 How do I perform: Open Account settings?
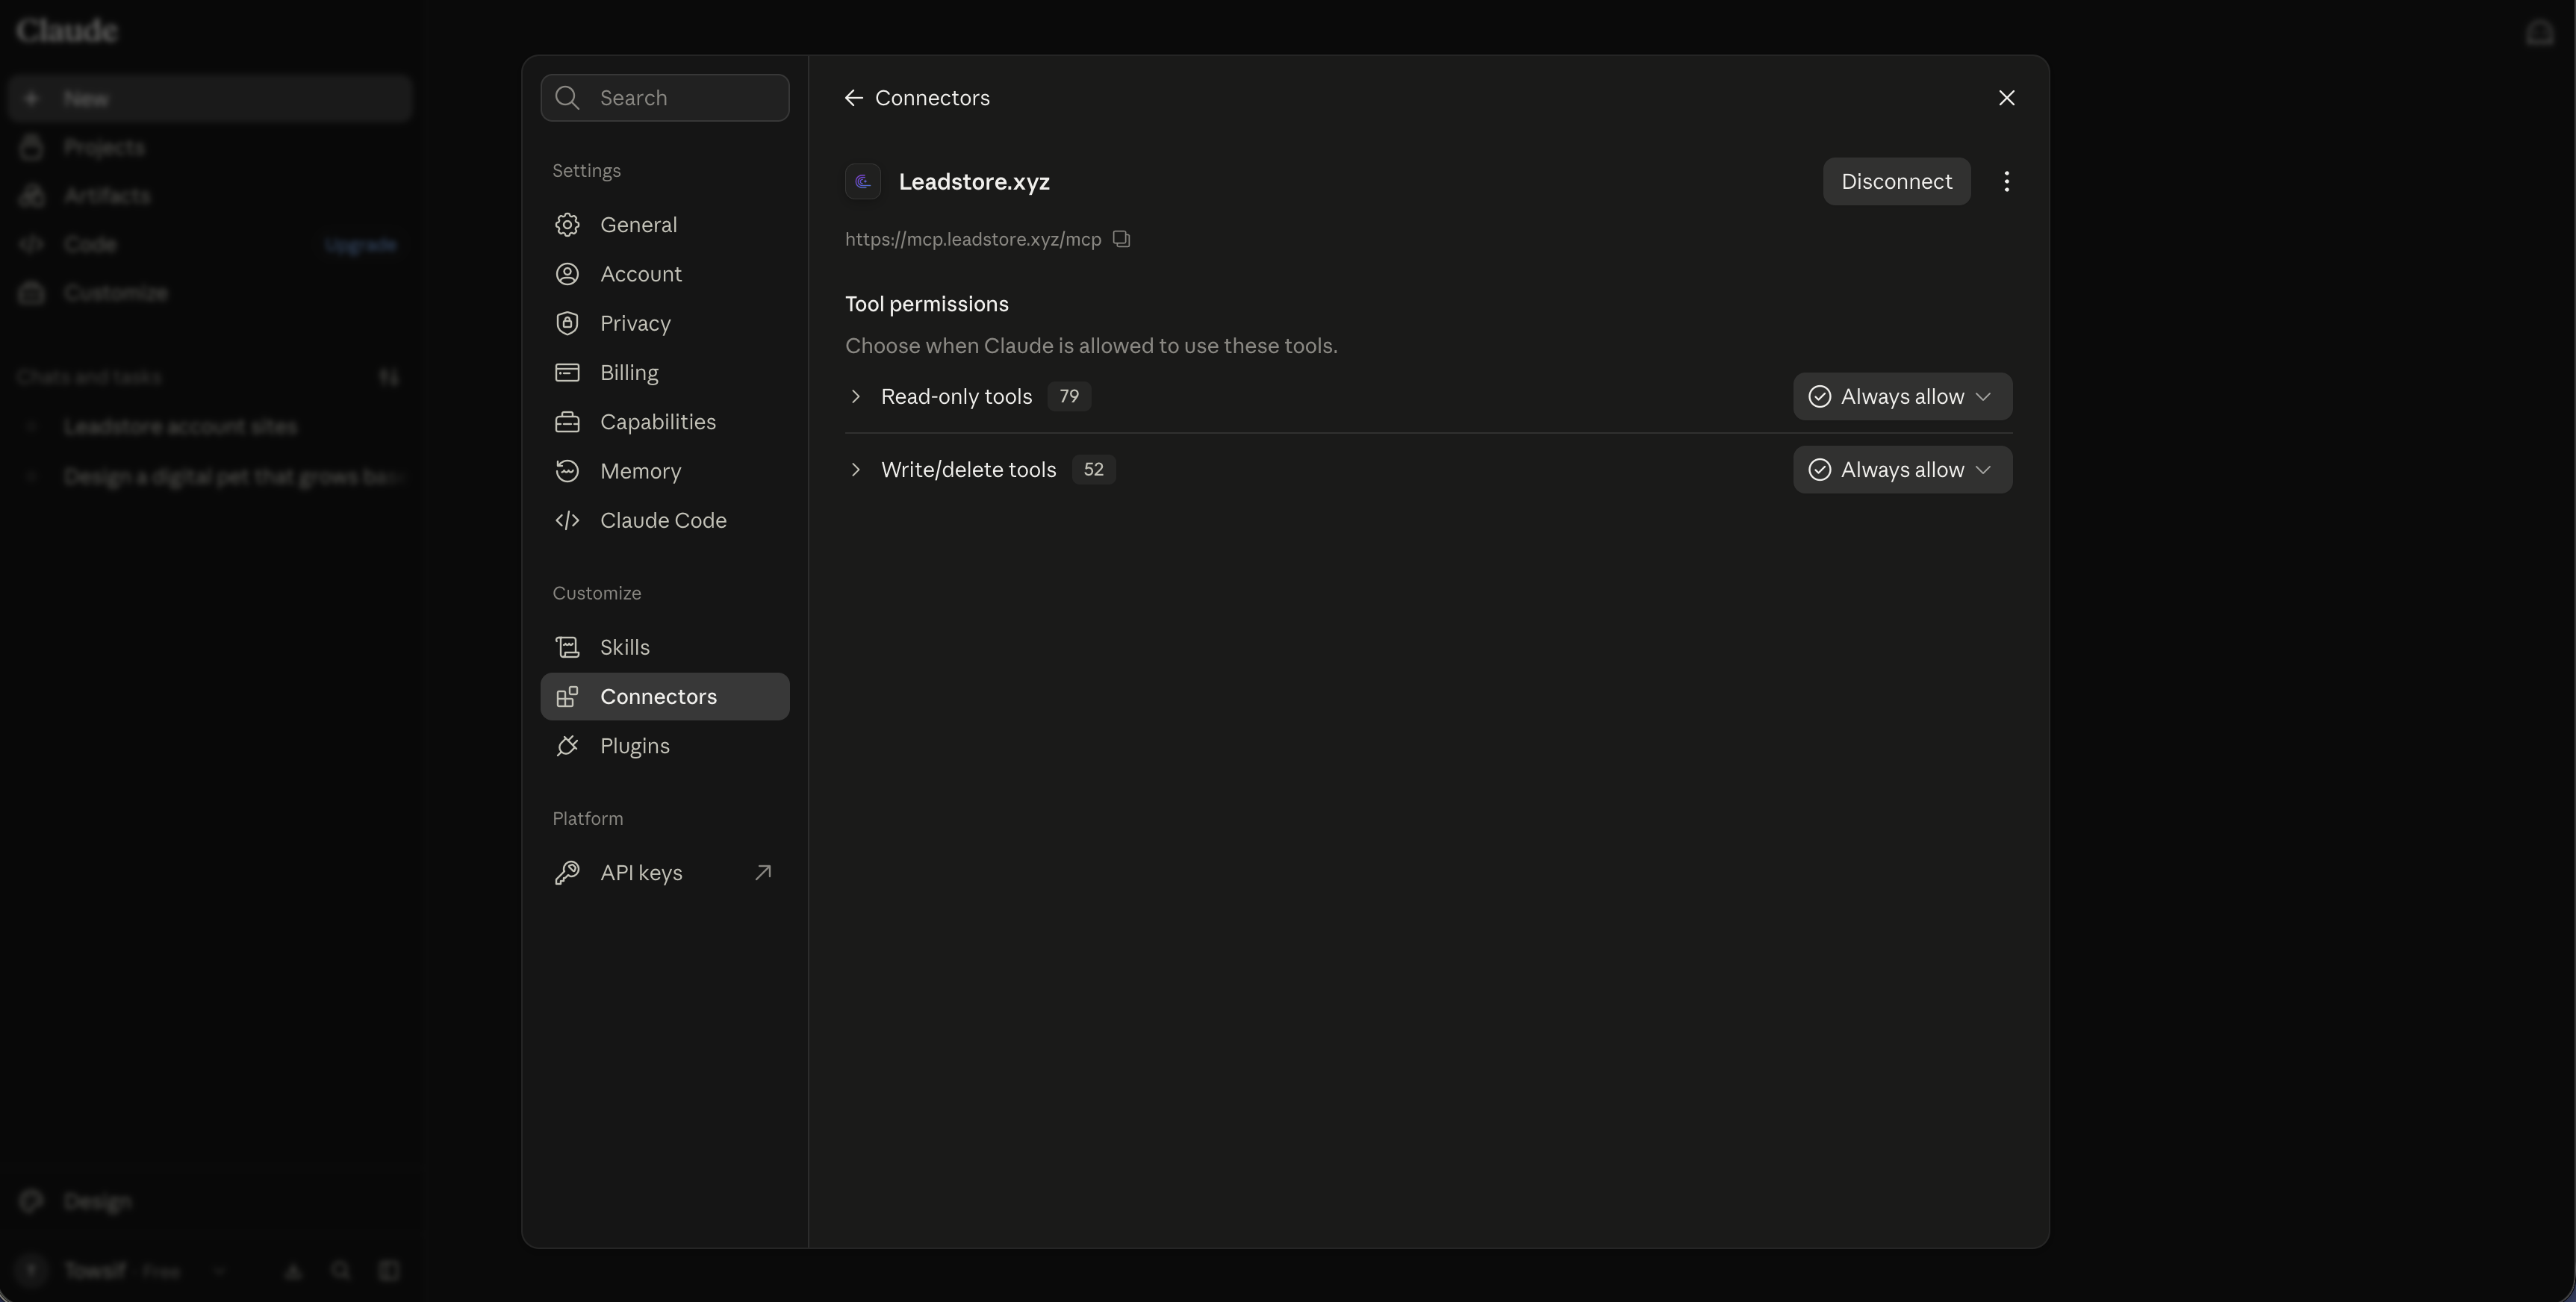pos(664,274)
